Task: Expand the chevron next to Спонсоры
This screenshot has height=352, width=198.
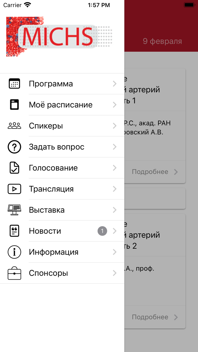Action: tap(115, 273)
